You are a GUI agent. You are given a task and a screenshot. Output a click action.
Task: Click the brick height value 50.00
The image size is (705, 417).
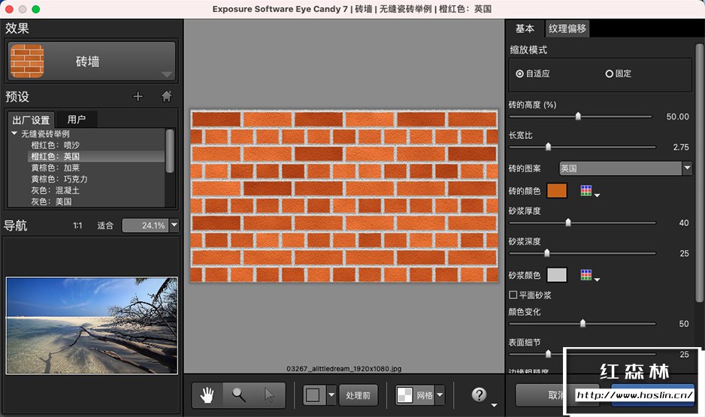click(678, 116)
